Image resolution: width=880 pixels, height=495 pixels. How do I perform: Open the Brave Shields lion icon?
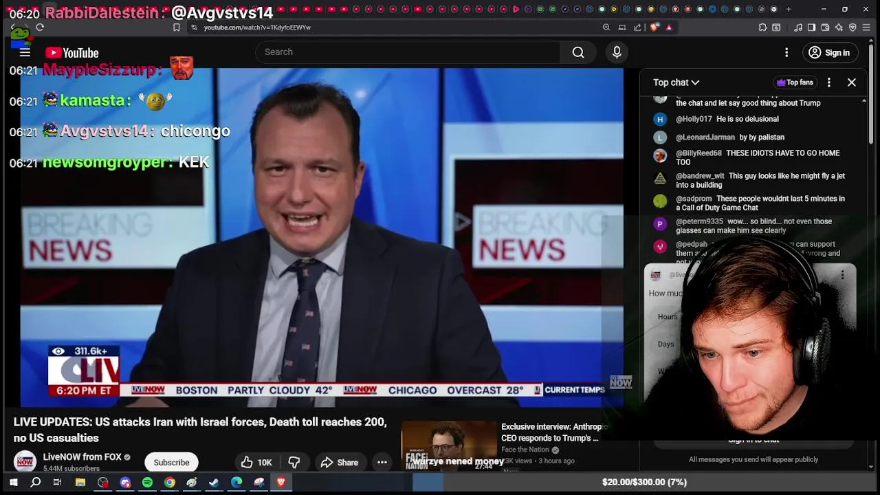654,27
